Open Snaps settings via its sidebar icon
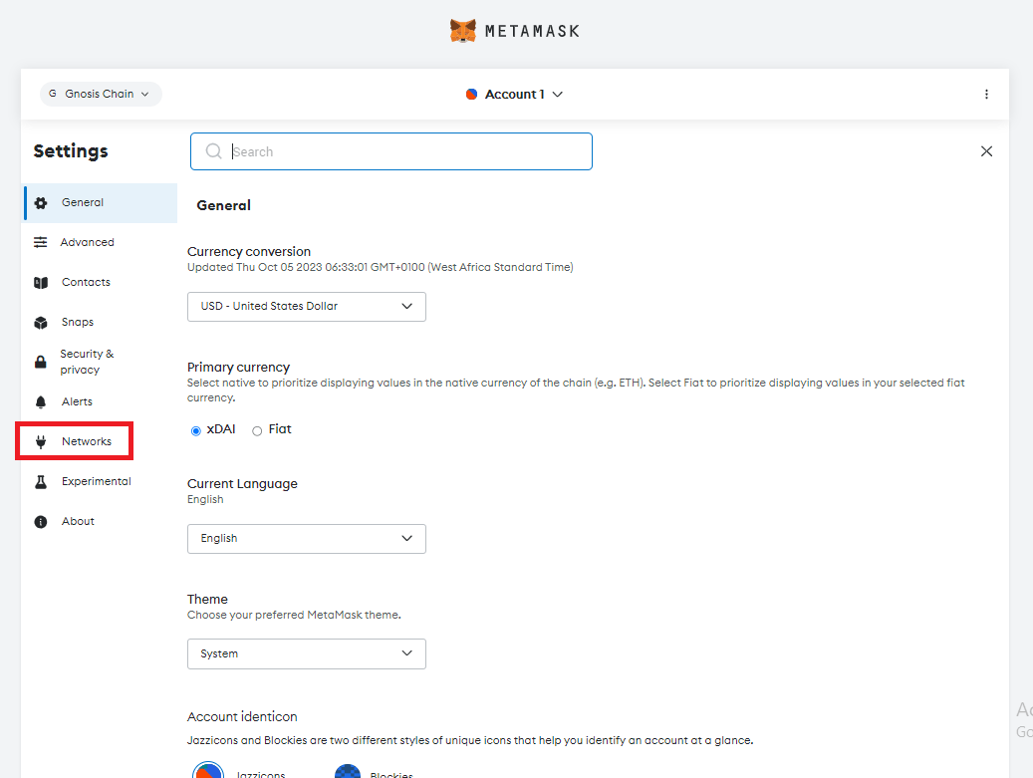This screenshot has width=1033, height=778. point(41,322)
